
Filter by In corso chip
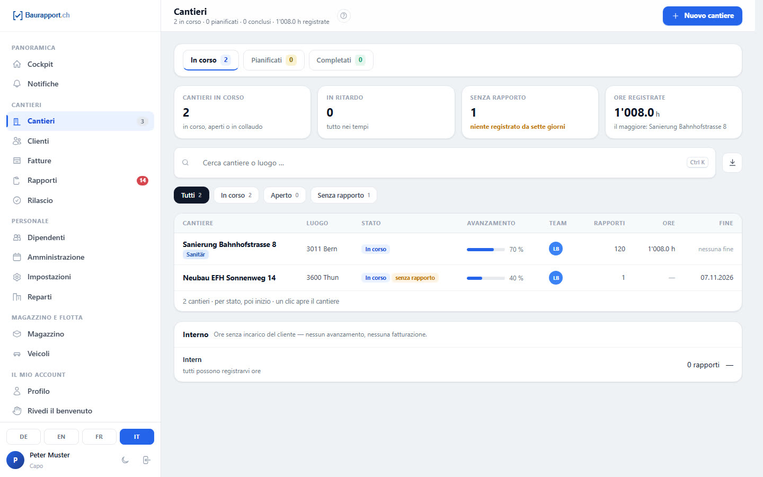236,195
